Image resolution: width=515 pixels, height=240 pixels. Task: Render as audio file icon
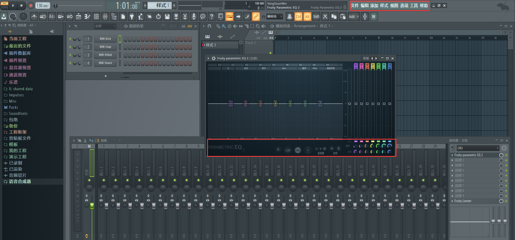pos(176,17)
